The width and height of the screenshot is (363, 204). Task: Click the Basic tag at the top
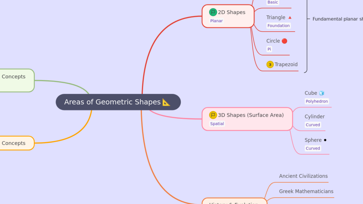273,2
